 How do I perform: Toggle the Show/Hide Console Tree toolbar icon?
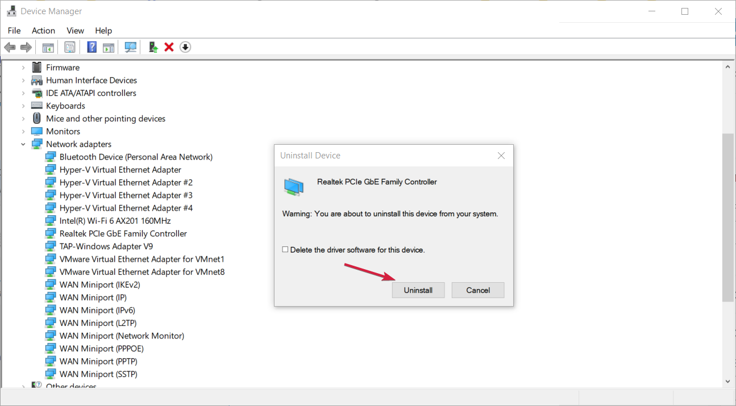tap(48, 47)
